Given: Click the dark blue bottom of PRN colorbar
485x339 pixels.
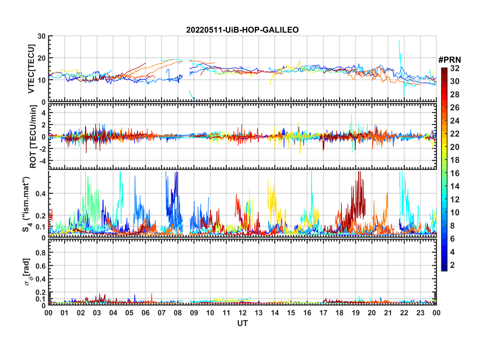Looking at the screenshot, I should 444,269.
